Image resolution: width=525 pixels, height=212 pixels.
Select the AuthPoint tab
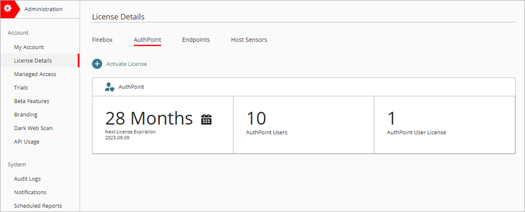tap(148, 40)
